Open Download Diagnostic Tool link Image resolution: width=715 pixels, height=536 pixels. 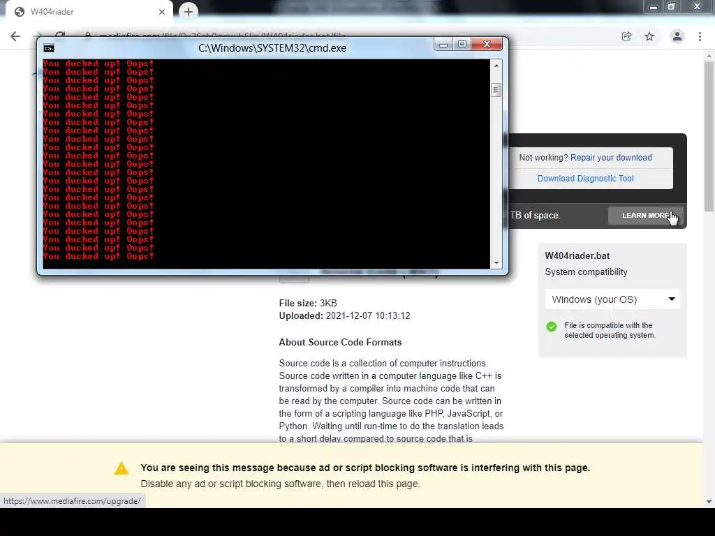click(586, 179)
